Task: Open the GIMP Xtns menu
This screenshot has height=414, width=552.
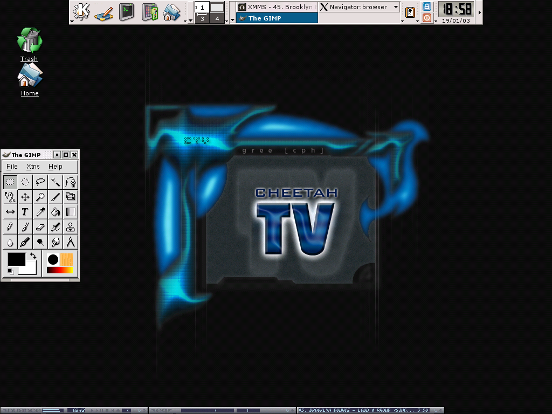Action: pos(33,167)
